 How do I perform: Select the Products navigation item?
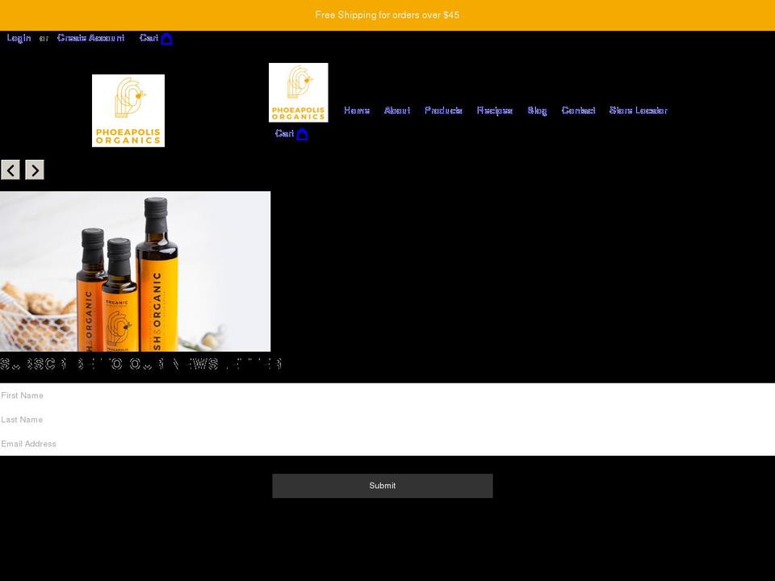coord(444,111)
